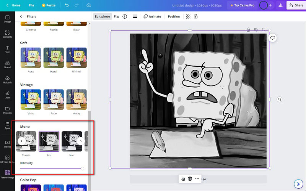Apply the Fade filter
Image resolution: width=306 pixels, height=191 pixels.
pyautogui.click(x=54, y=100)
